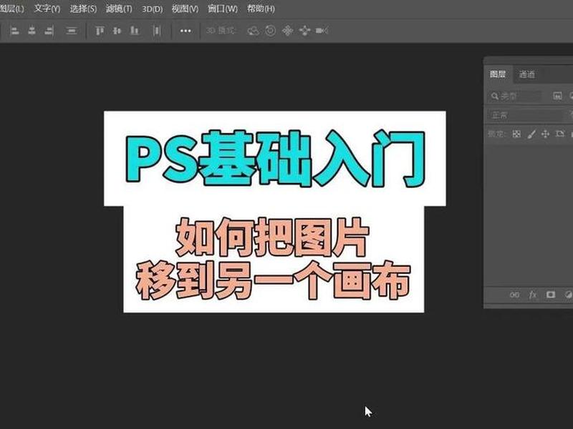Toggle prevent artboard auto-nesting lock icon
Screen dimensions: 573x429
pyautogui.click(x=560, y=134)
